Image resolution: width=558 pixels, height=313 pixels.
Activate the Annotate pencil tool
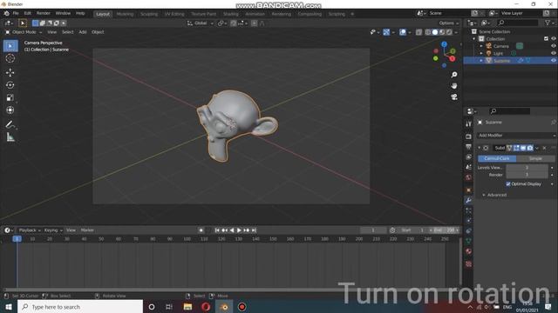click(x=10, y=124)
